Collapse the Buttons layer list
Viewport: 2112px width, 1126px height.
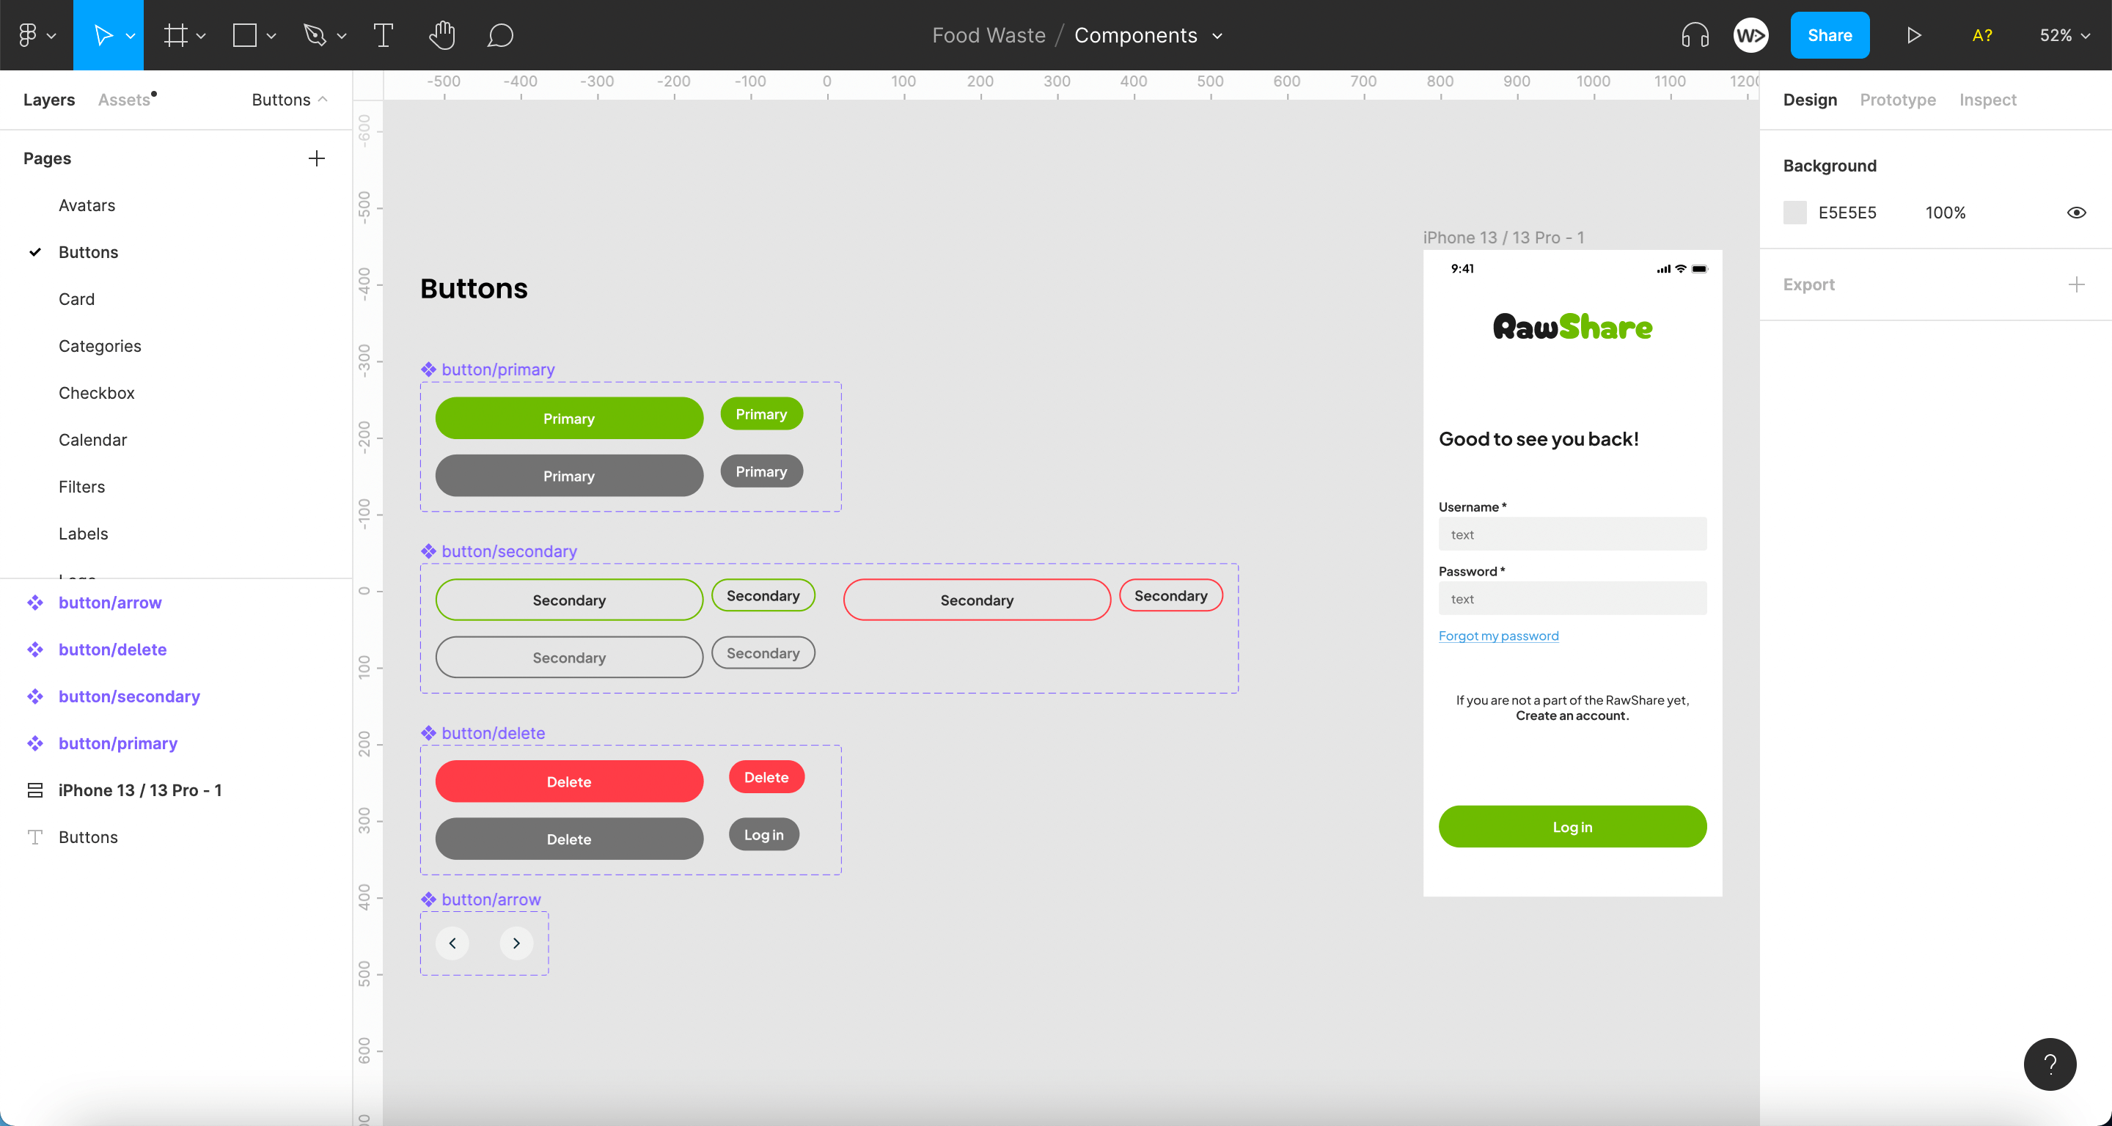pos(320,99)
